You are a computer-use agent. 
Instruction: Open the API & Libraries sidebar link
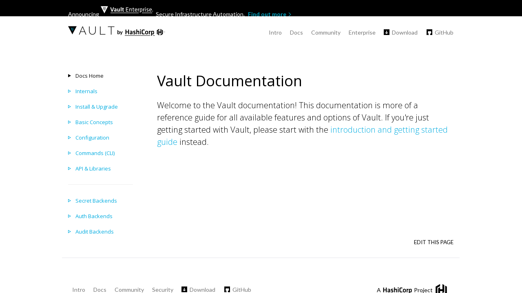pyautogui.click(x=93, y=168)
